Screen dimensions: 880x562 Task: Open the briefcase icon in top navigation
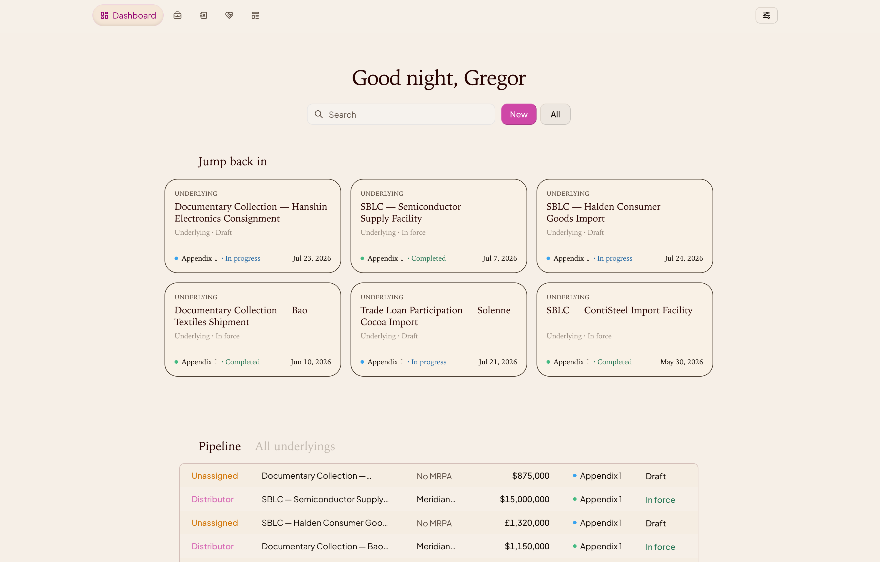pyautogui.click(x=177, y=15)
